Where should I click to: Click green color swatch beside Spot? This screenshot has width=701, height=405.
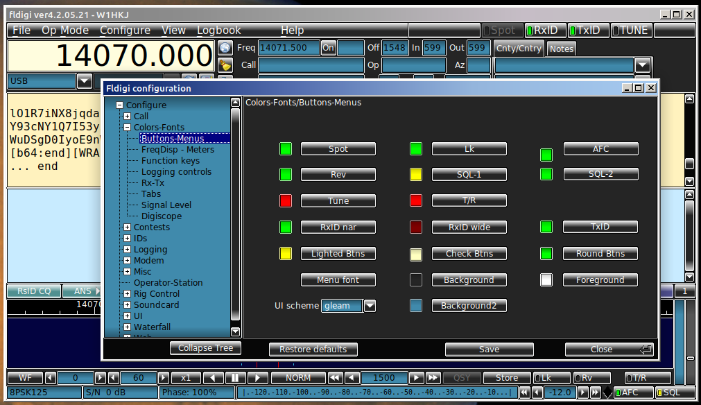286,149
